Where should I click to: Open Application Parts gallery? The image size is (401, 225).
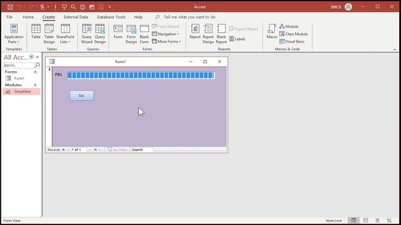coord(14,34)
